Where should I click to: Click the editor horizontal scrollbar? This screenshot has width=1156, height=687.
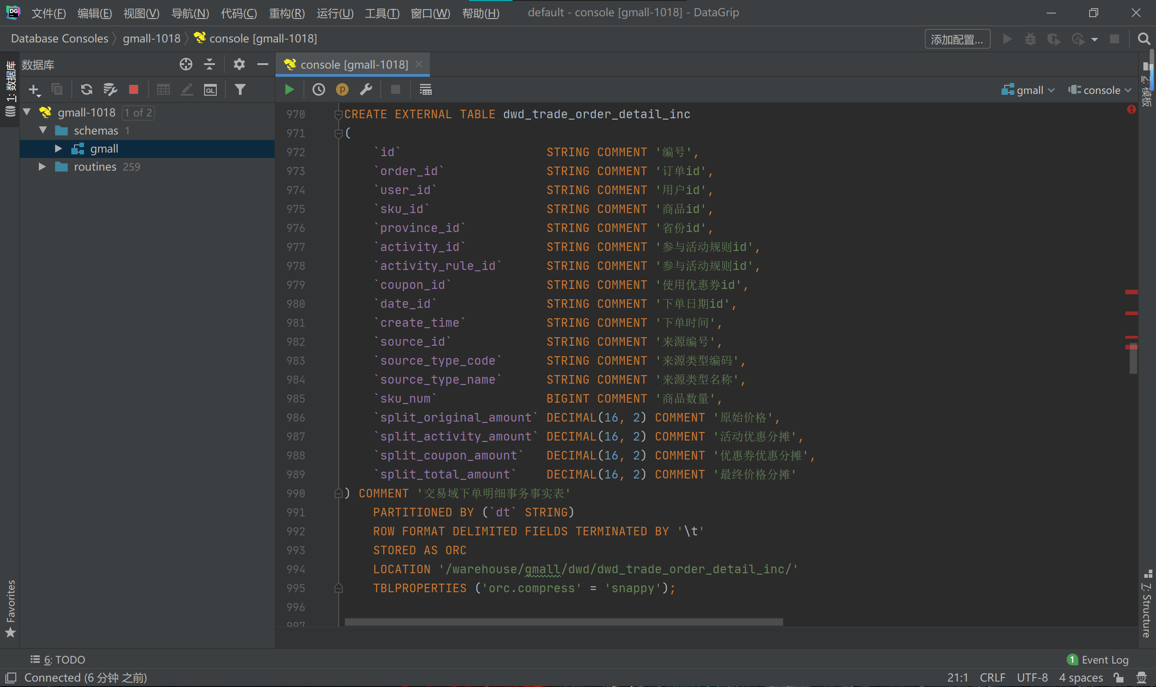click(563, 622)
